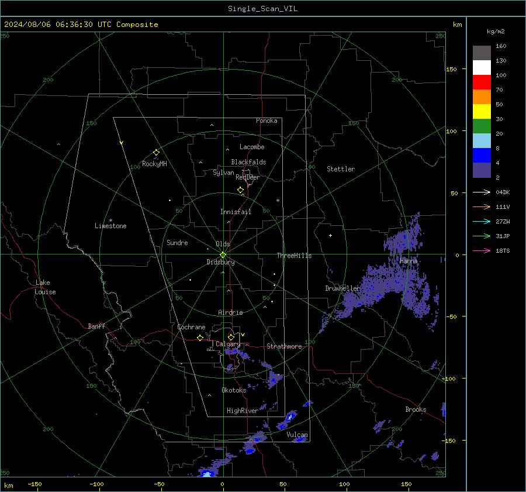Click the light blue 8-20 legend swatch
The image size is (526, 492).
click(x=482, y=141)
